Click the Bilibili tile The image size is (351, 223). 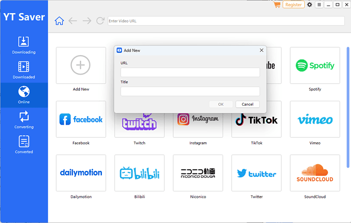point(139,173)
